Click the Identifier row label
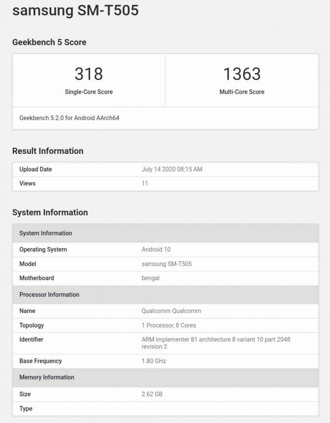330x423 pixels. tap(31, 340)
